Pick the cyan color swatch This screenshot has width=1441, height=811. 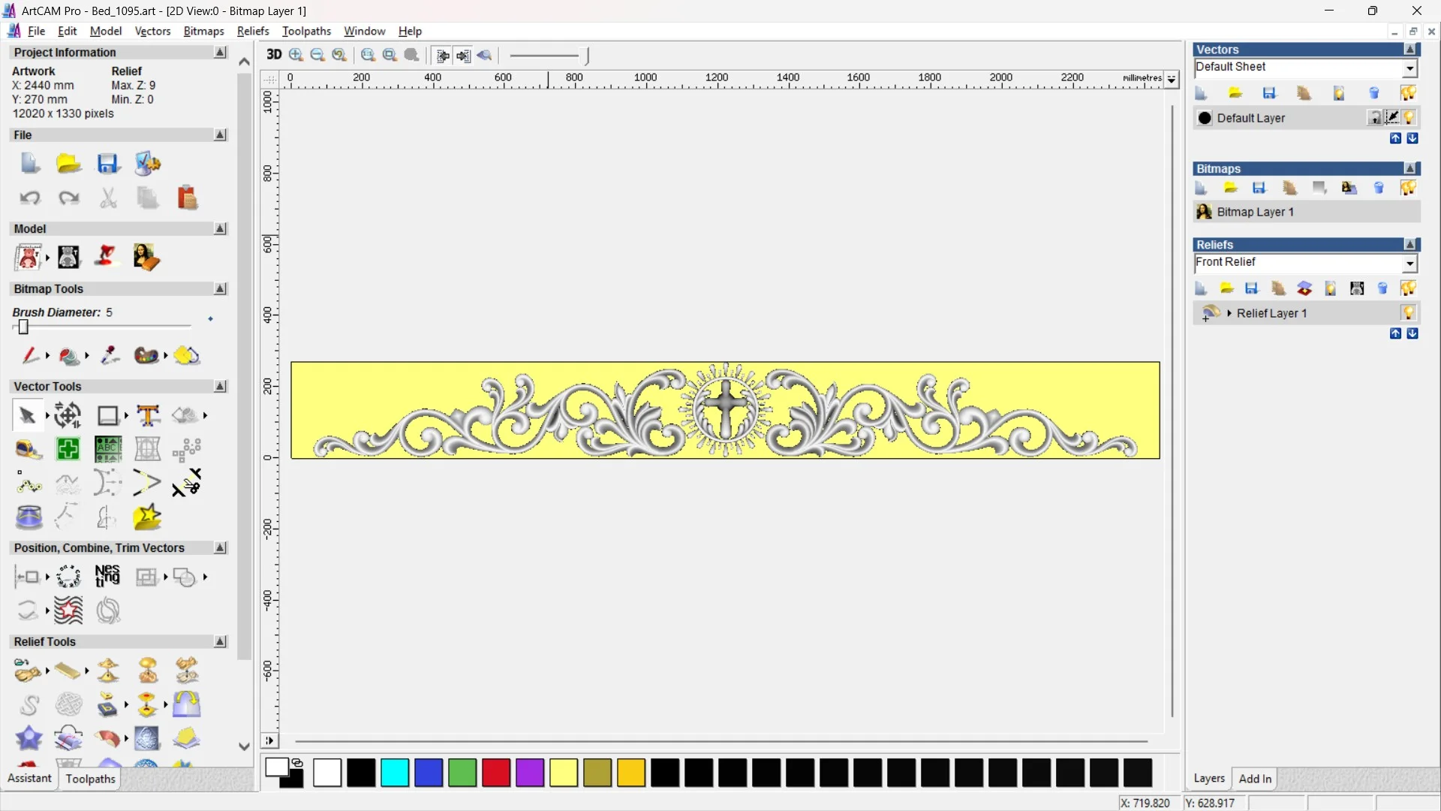[x=395, y=773]
